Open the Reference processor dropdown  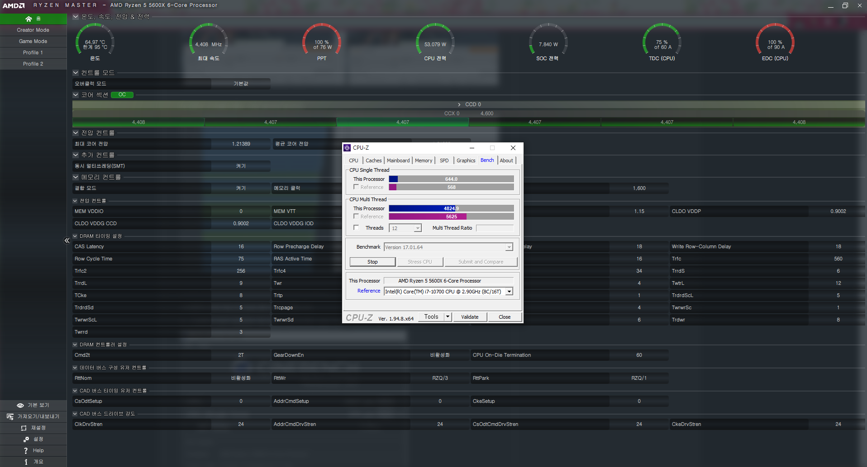click(509, 292)
